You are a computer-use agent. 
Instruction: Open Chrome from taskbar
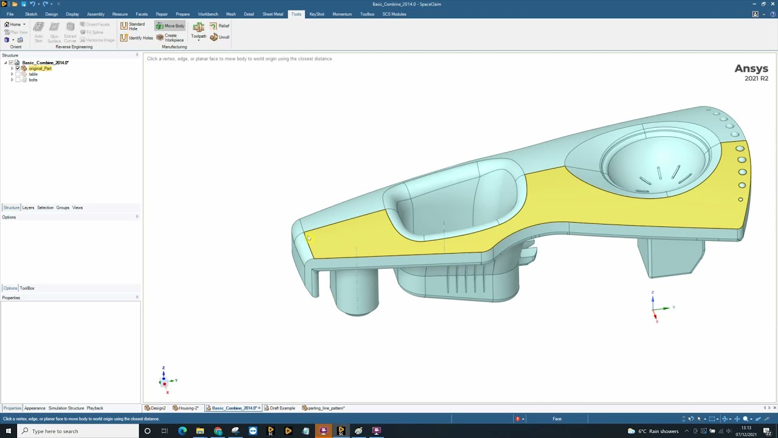[218, 431]
